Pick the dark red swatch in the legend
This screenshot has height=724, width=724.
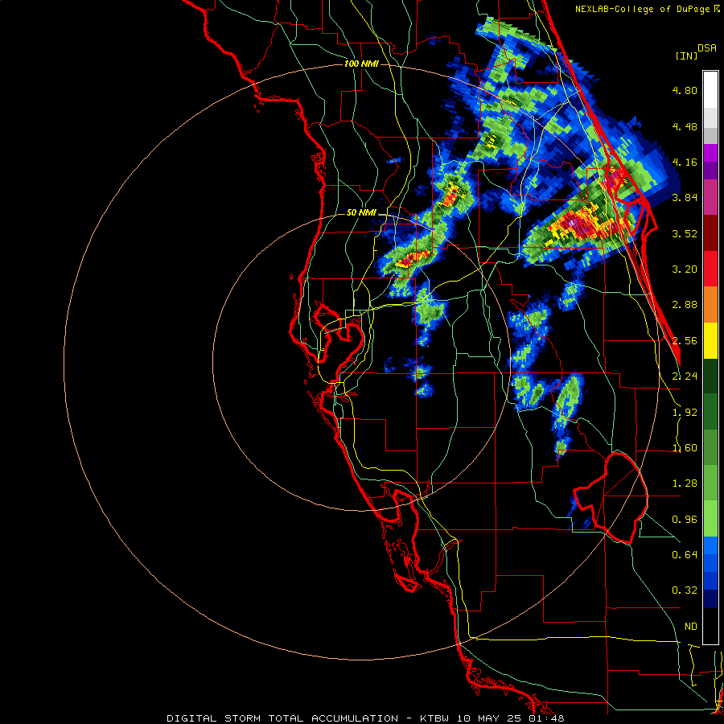point(710,233)
